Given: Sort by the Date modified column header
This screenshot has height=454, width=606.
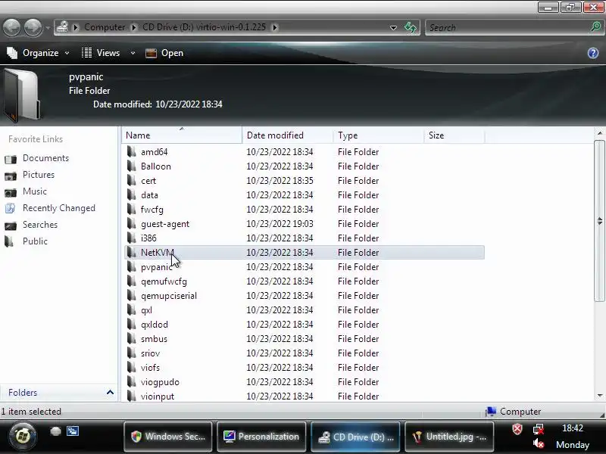Looking at the screenshot, I should point(288,135).
